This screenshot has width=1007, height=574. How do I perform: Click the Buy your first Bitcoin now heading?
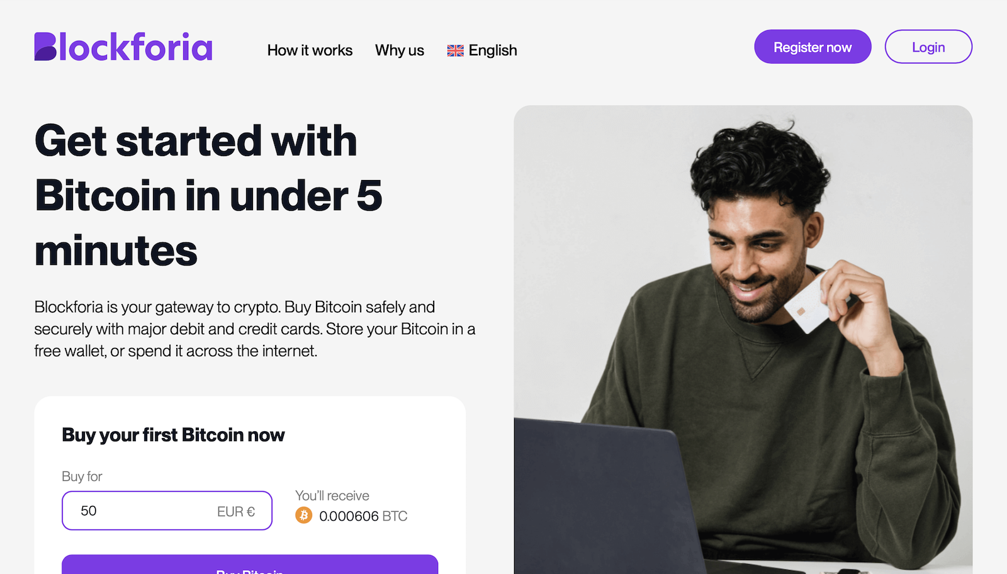point(173,435)
